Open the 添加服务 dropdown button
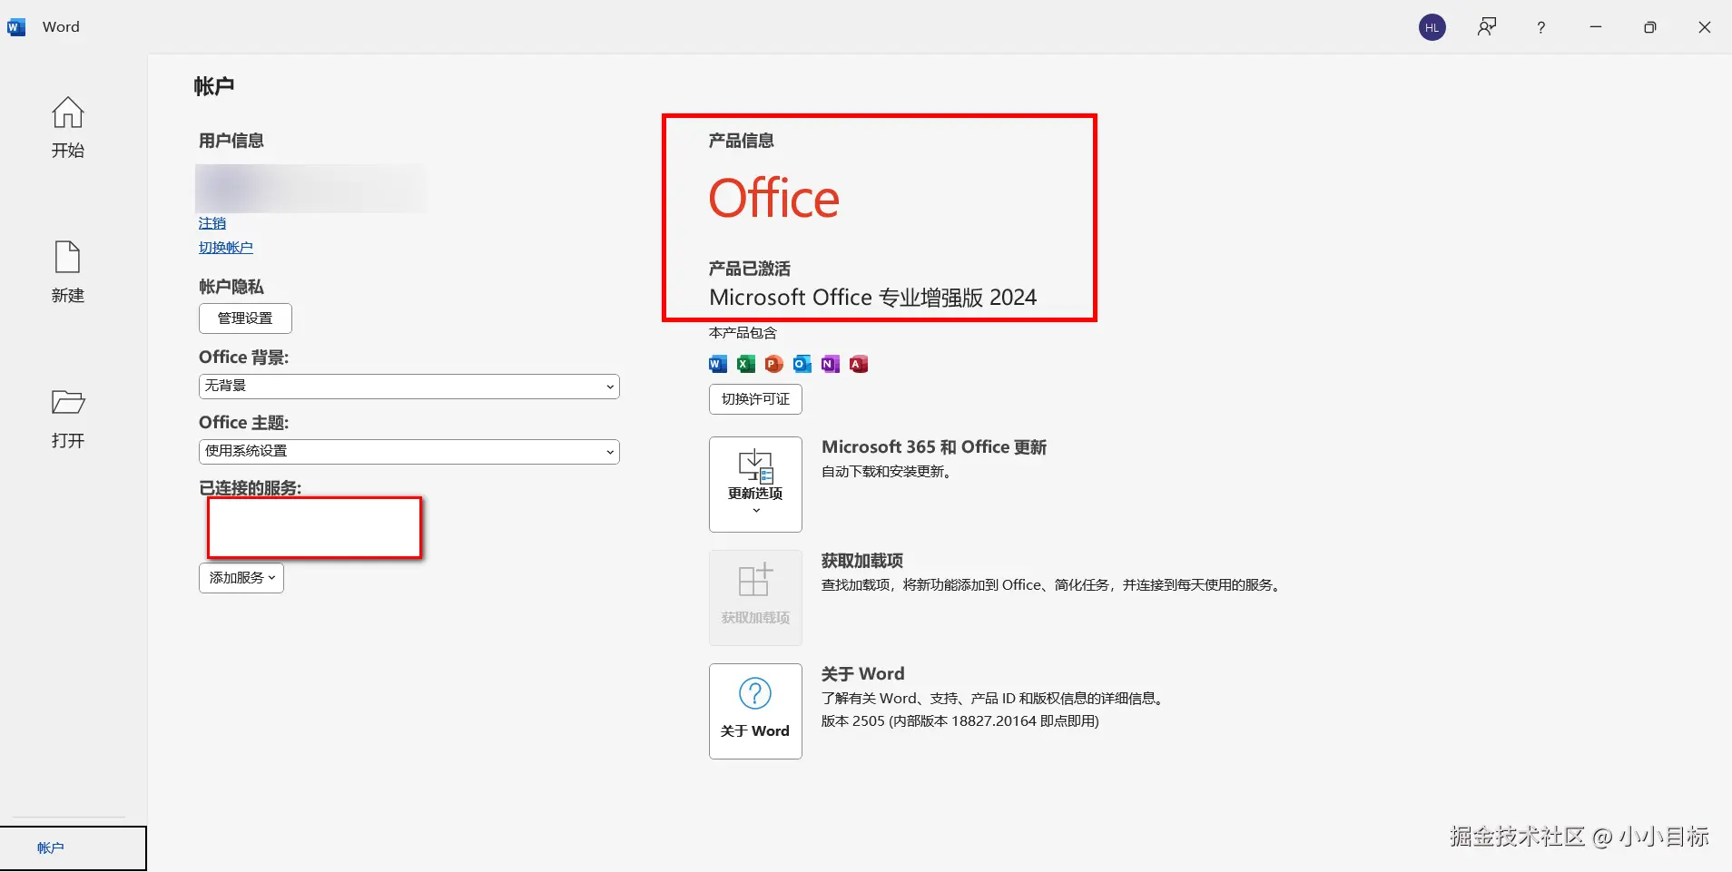This screenshot has height=872, width=1732. pyautogui.click(x=241, y=578)
